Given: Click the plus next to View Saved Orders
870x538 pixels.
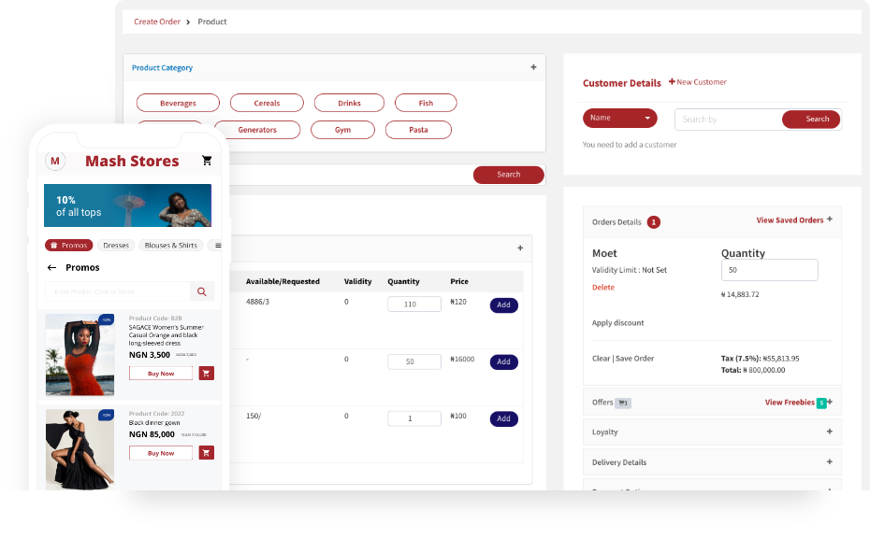Looking at the screenshot, I should click(x=830, y=219).
